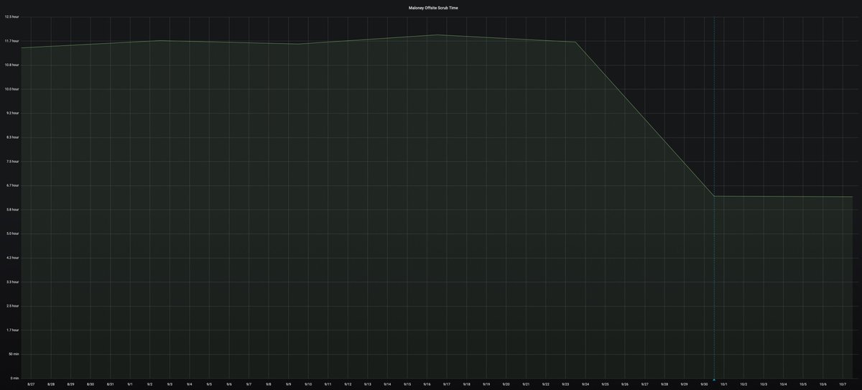Image resolution: width=862 pixels, height=390 pixels.
Task: Click the 6.7 hour y-axis label
Action: click(x=12, y=185)
